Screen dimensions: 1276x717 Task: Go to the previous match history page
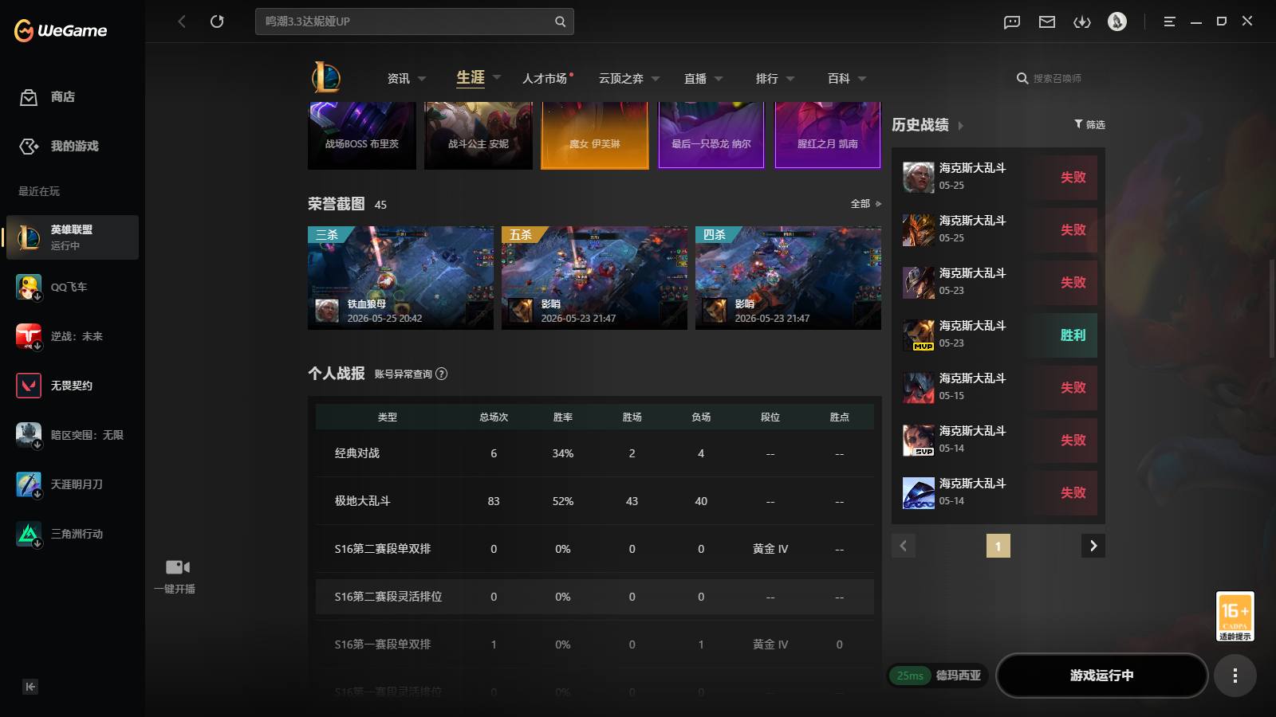[904, 546]
